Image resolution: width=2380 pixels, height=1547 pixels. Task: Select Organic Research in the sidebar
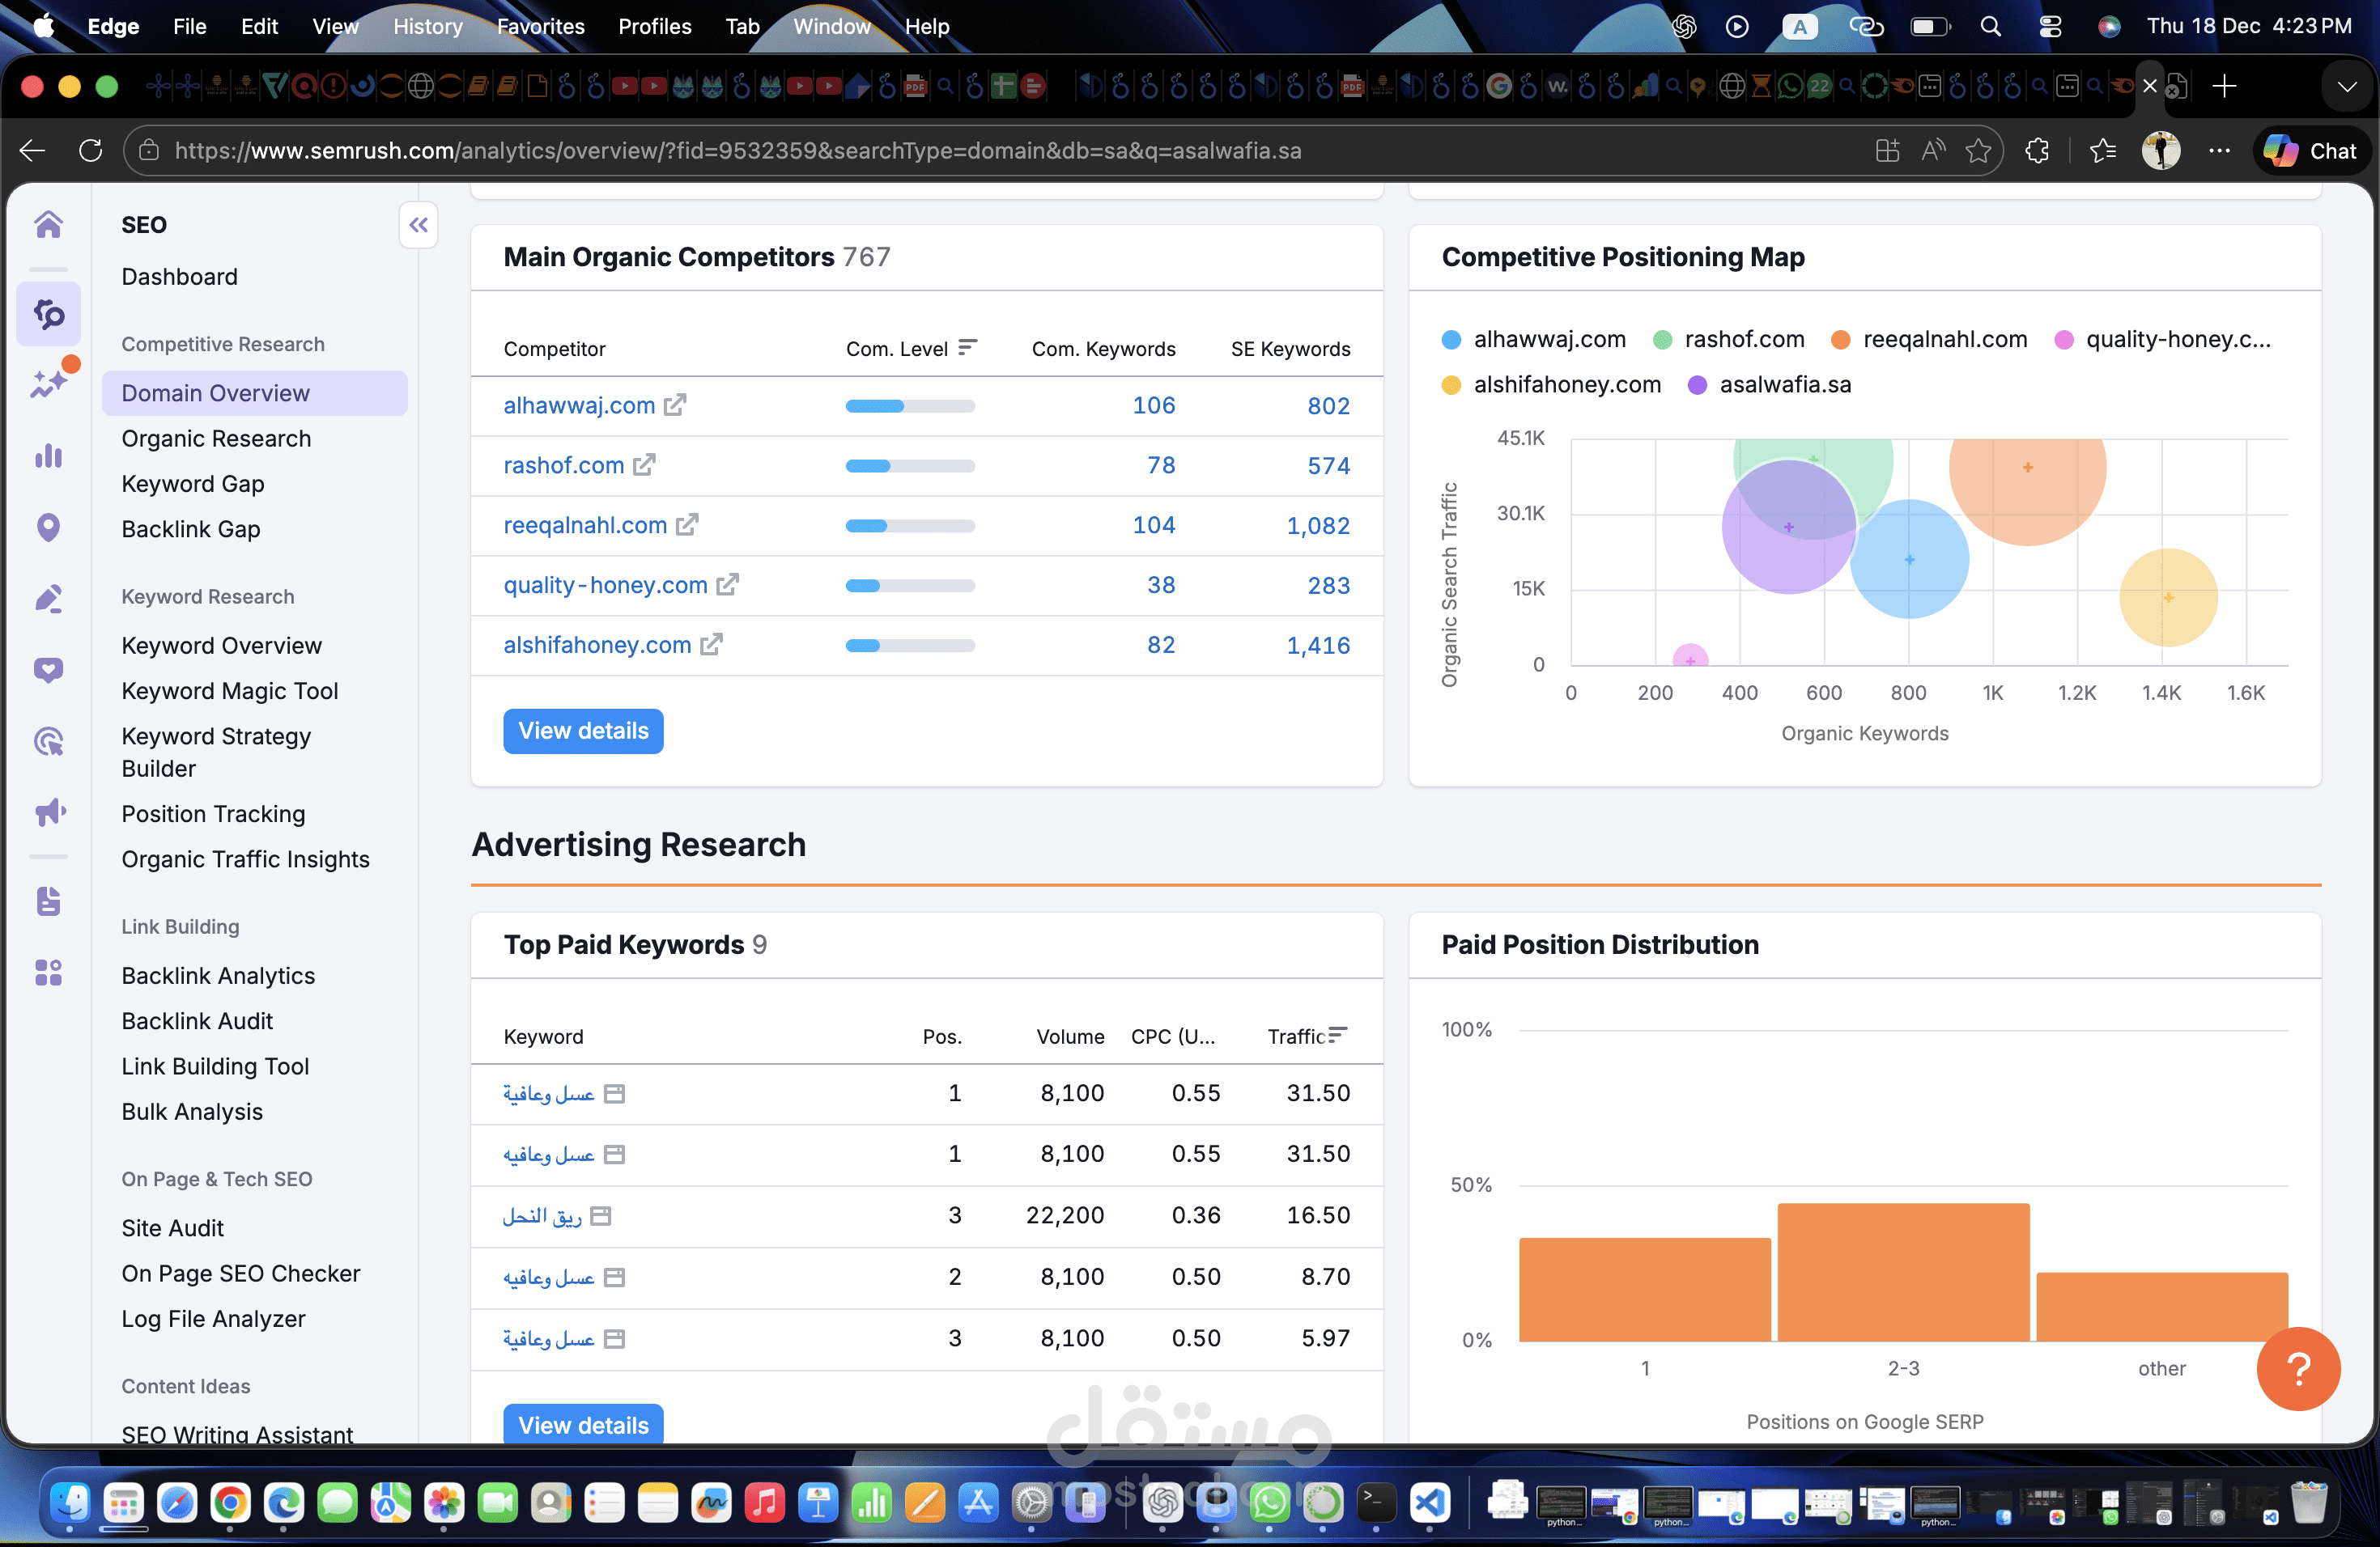tap(216, 439)
